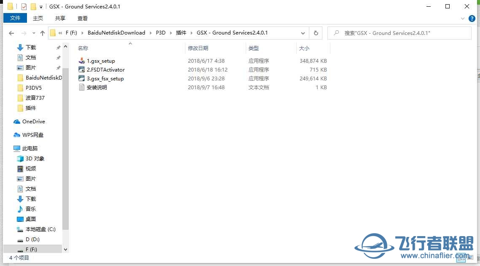Open 下载 downloads under This PC
The width and height of the screenshot is (480, 266).
tap(27, 199)
